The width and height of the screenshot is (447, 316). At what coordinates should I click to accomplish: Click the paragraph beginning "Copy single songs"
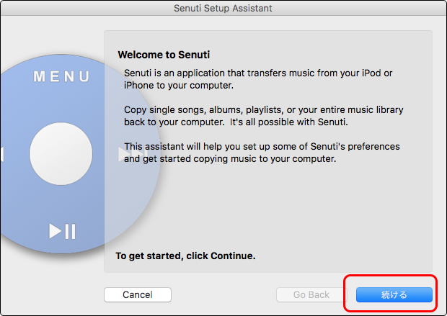pyautogui.click(x=264, y=116)
